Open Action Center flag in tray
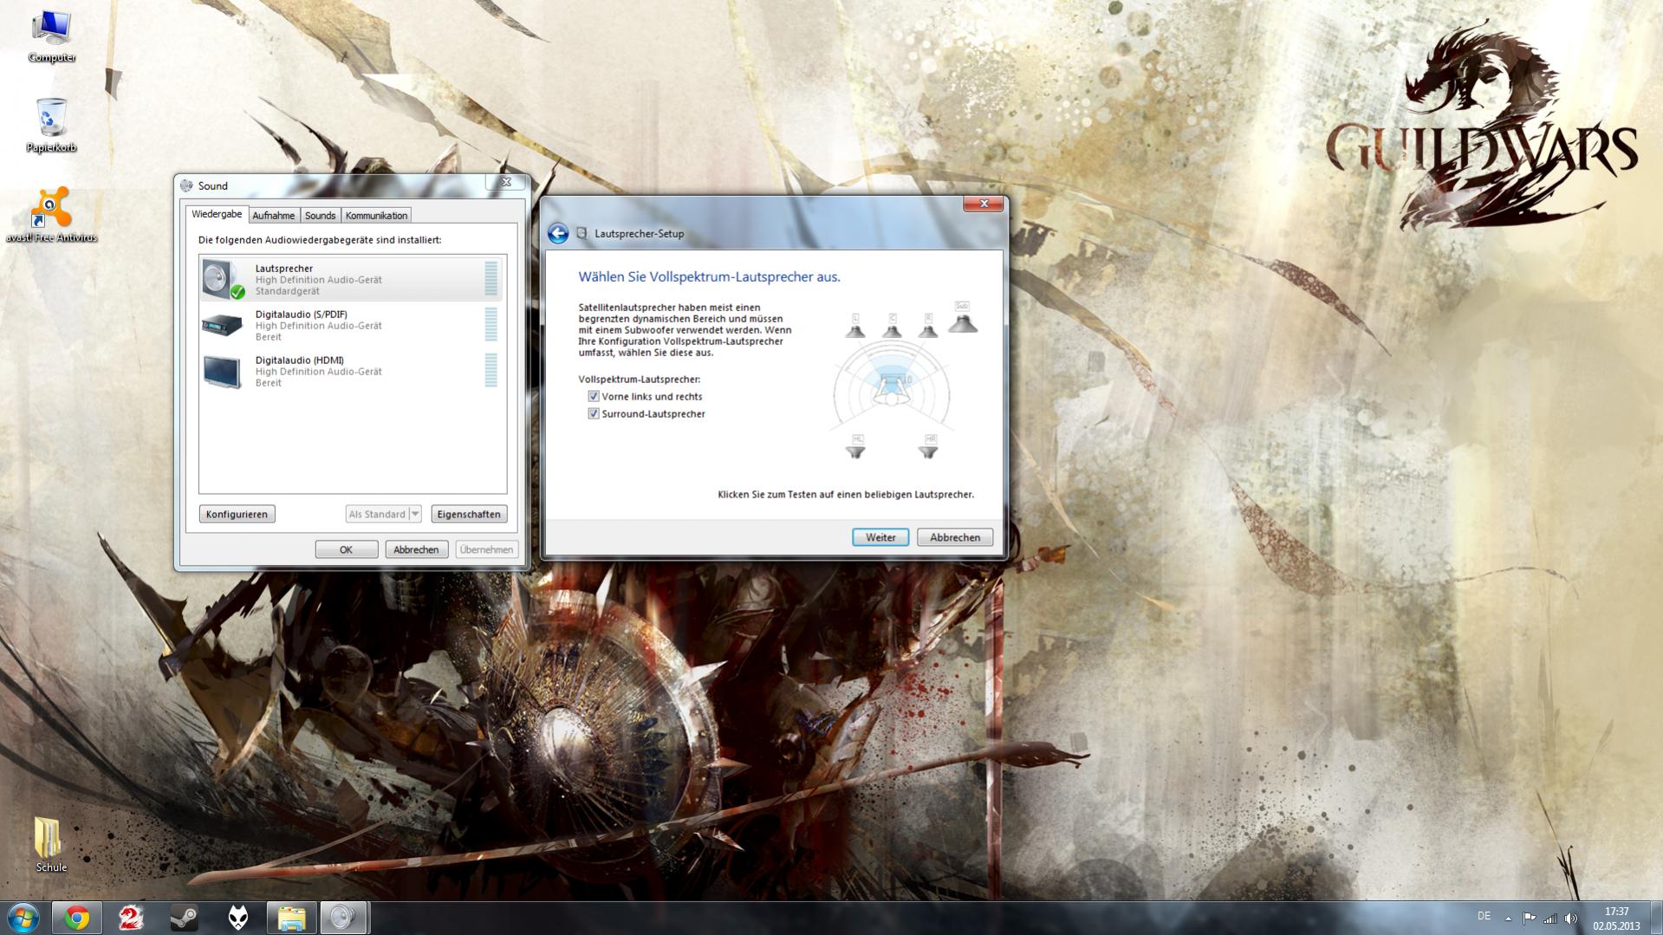1663x935 pixels. pyautogui.click(x=1529, y=919)
